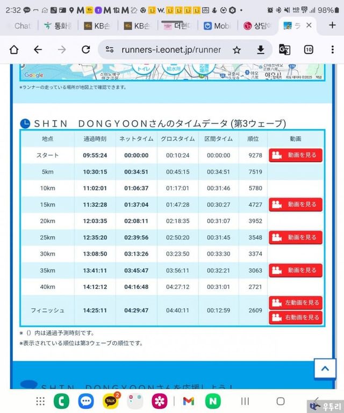
Task: Tap the recent apps navigation button
Action: [x=245, y=401]
